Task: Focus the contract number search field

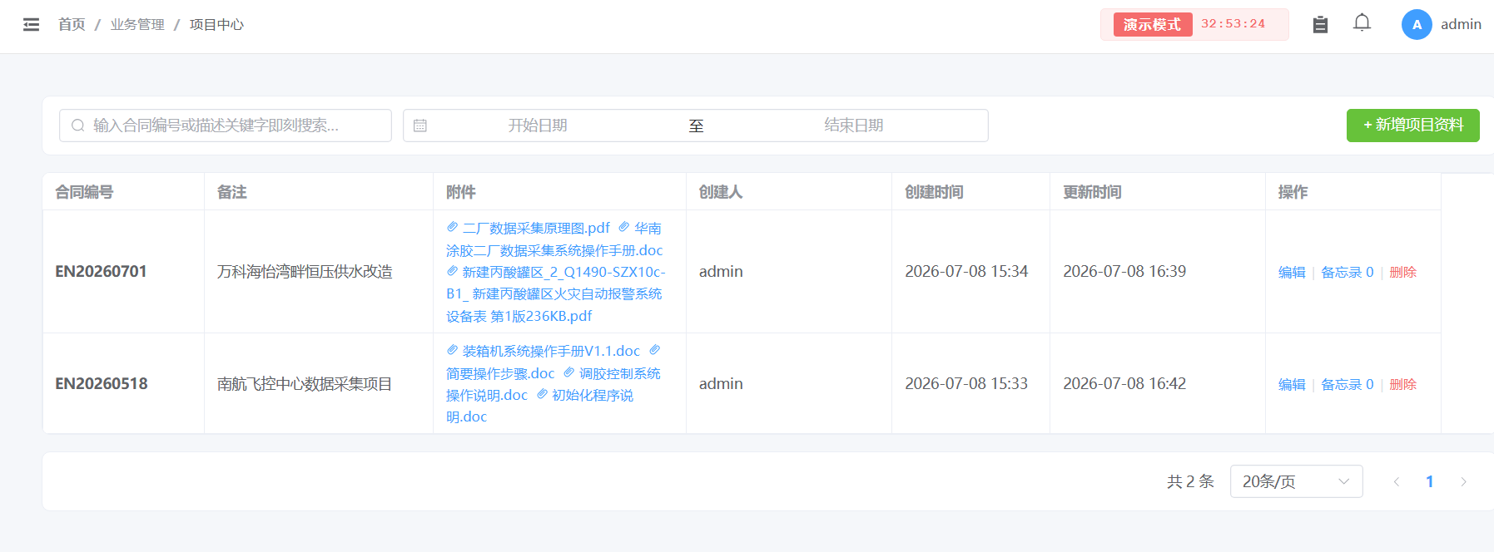Action: coord(226,126)
